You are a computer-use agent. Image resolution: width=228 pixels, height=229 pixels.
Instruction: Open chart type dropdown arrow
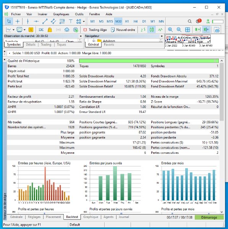[13, 30]
